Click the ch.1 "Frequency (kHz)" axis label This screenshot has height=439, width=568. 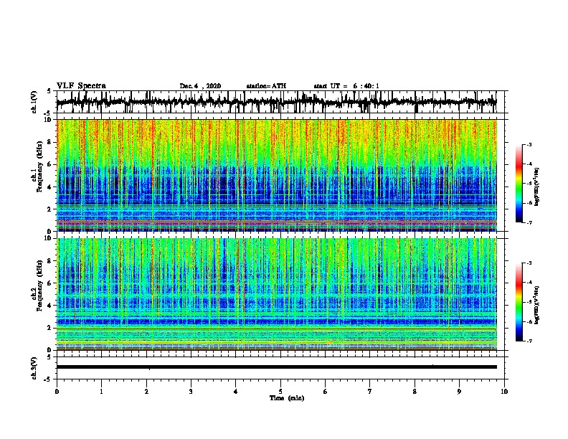pos(39,167)
